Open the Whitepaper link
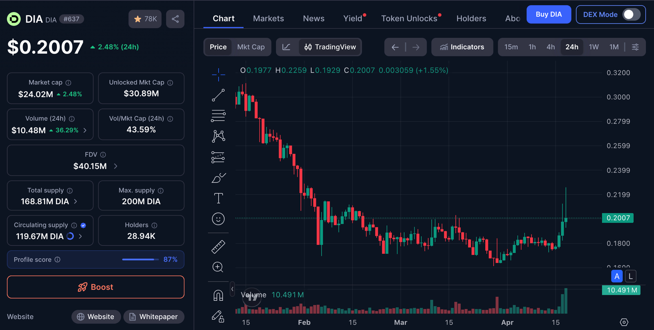Screen dimensions: 654x330 click(154, 317)
